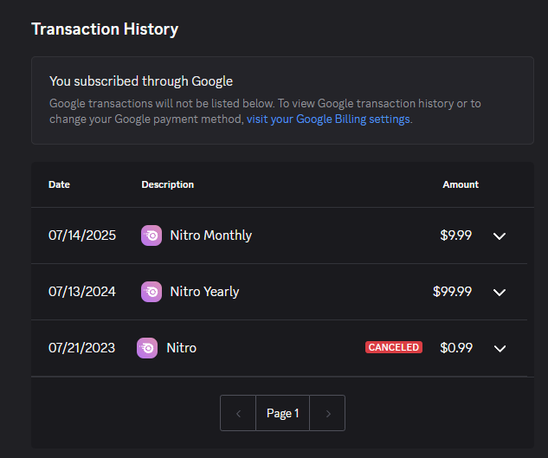Click the Amount column header
Screen dimensions: 548x458
point(461,184)
